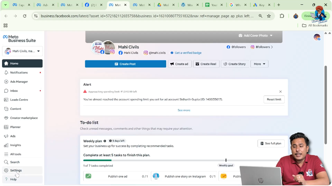Click the Chrome profile avatar in toolbar
The height and width of the screenshot is (186, 332).
296,16
